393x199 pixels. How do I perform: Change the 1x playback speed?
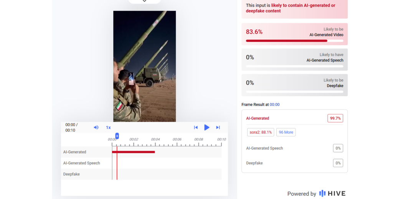click(x=108, y=127)
